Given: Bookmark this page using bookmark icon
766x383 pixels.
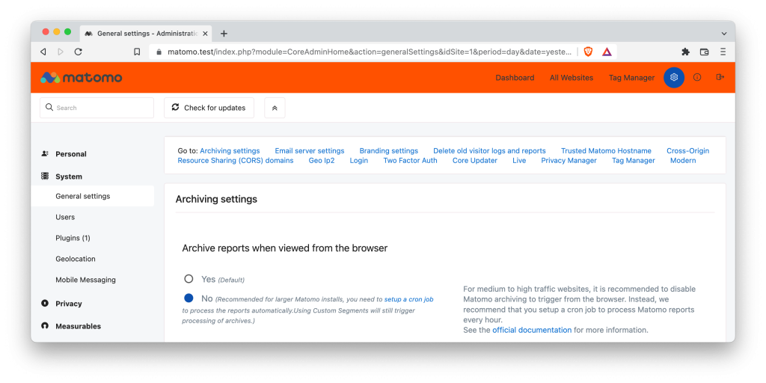Looking at the screenshot, I should (x=137, y=52).
